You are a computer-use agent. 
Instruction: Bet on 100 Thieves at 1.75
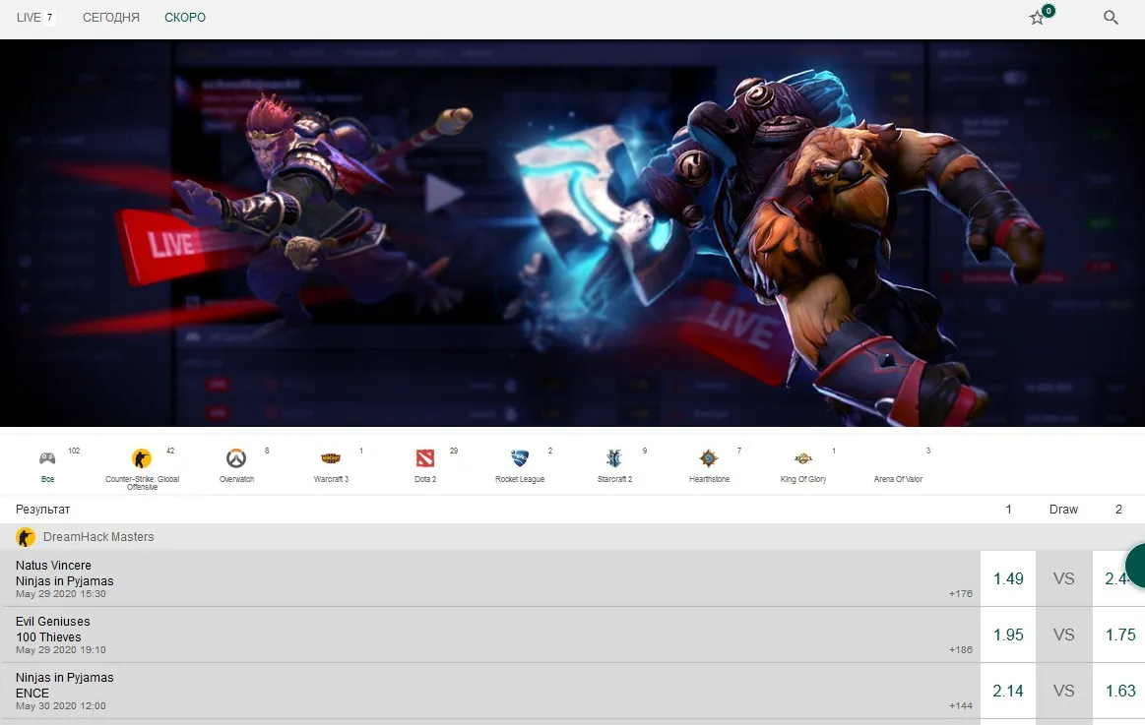(1118, 634)
